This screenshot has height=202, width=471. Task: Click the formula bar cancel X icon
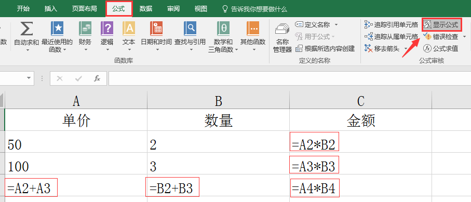click(x=60, y=78)
